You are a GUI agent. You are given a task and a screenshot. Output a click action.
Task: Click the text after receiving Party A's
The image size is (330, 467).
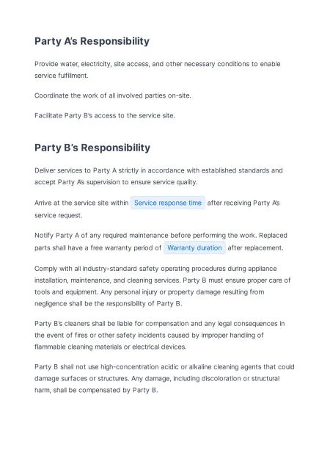coord(243,203)
